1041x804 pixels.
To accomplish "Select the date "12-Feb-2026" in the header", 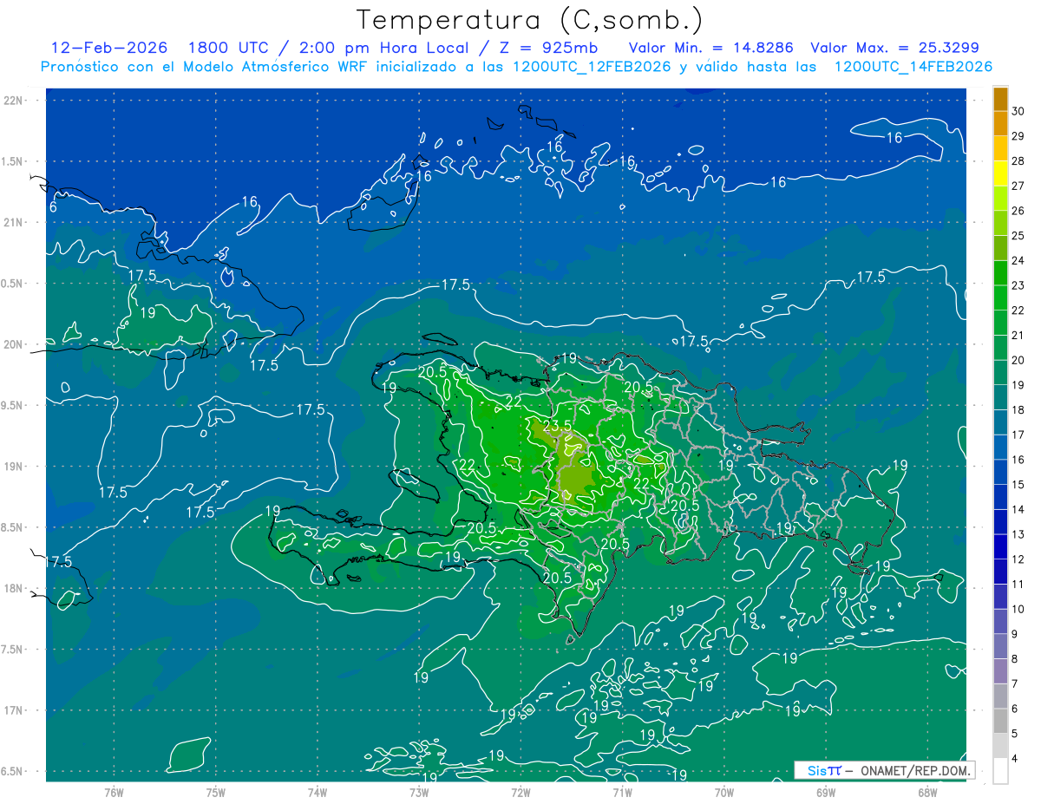I will (109, 48).
